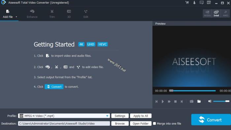Image resolution: width=231 pixels, height=130 pixels.
Task: Open profile Settings
Action: click(120, 116)
